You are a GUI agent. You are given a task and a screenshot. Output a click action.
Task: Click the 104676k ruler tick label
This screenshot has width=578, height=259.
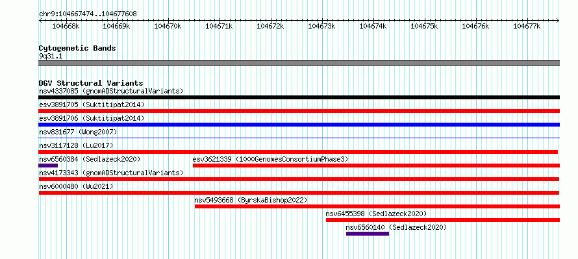click(475, 26)
